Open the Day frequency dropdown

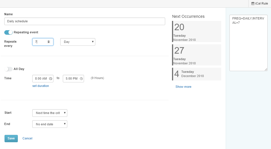78,42
